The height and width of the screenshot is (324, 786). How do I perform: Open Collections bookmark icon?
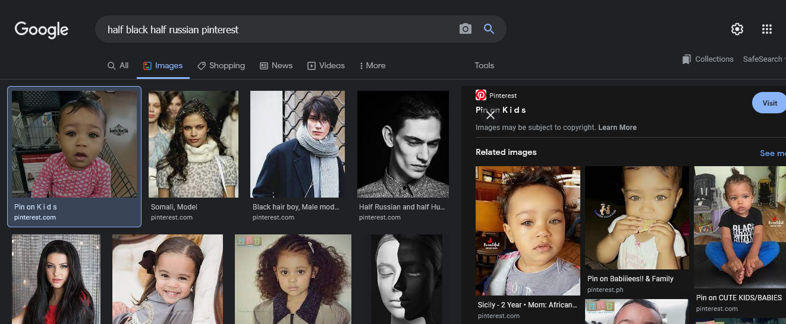click(687, 59)
